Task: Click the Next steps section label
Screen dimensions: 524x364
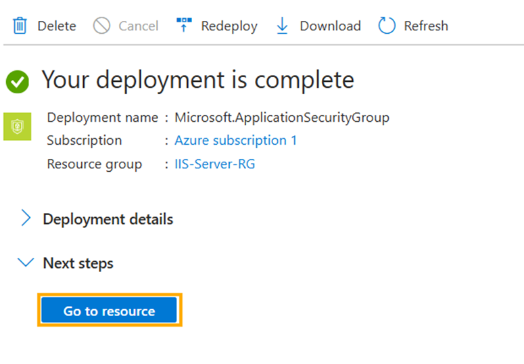Action: 78,263
